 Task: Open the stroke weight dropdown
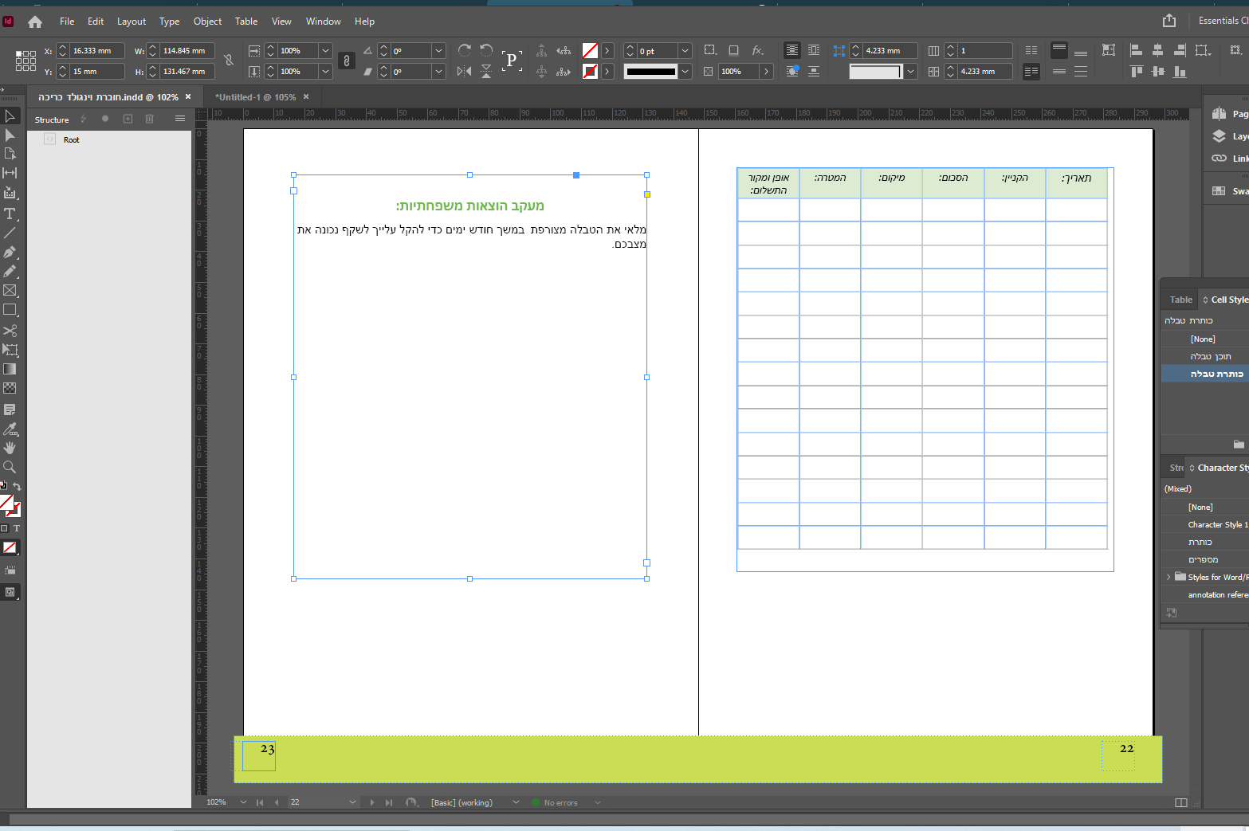coord(685,51)
